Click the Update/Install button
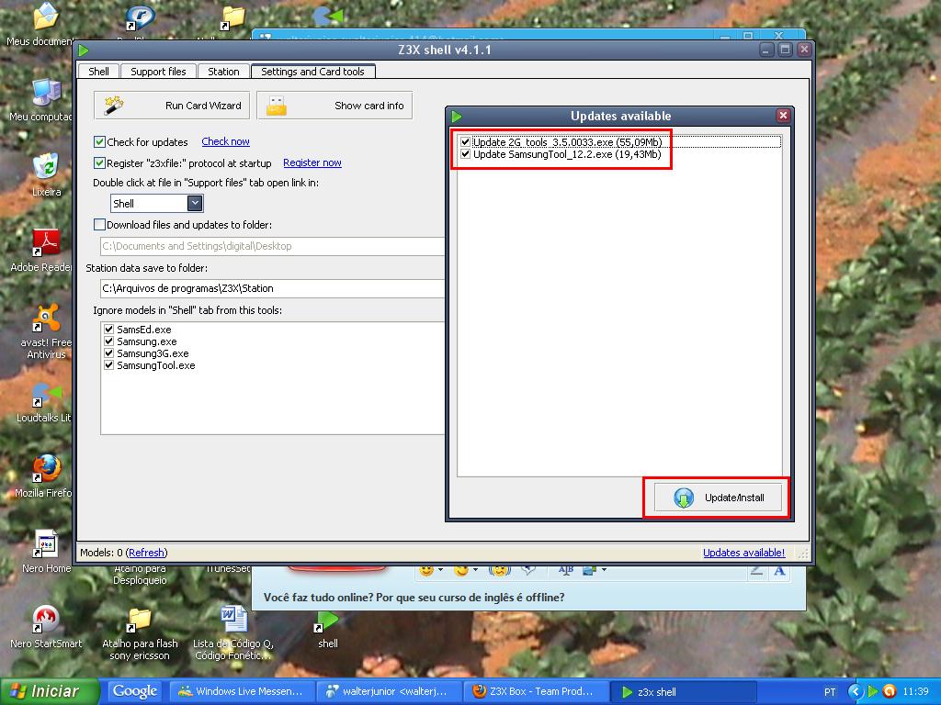 pos(719,498)
